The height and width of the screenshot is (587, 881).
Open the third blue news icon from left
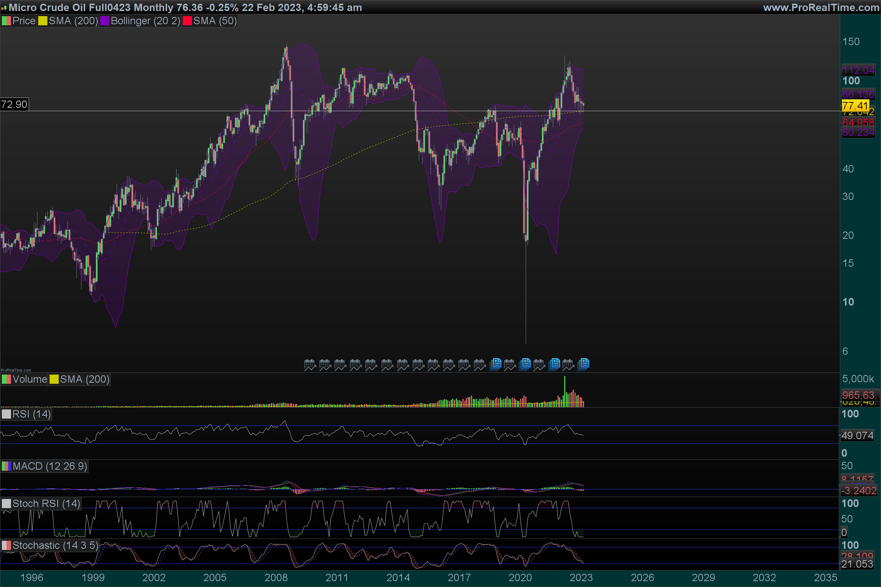(x=554, y=364)
